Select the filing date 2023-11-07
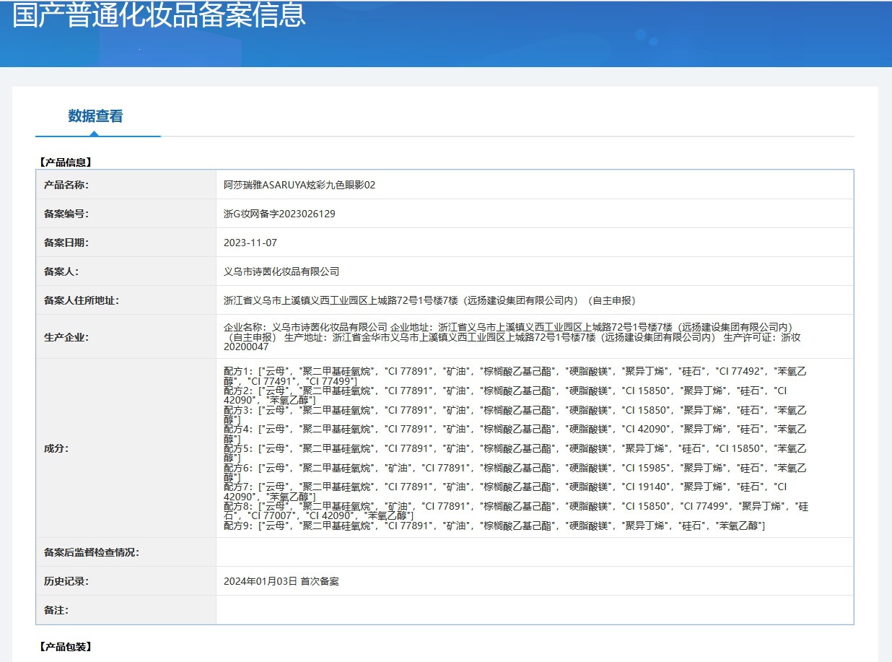892x662 pixels. click(250, 243)
